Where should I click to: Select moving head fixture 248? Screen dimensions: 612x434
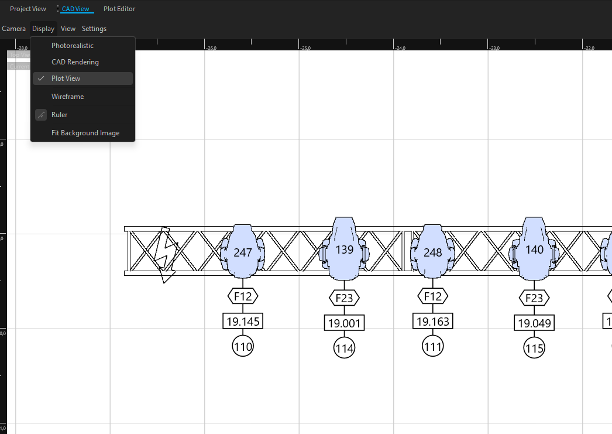point(432,252)
